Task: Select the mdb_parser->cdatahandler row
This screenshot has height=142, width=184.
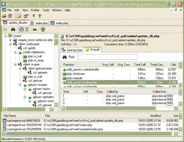Action: pyautogui.click(x=119, y=69)
